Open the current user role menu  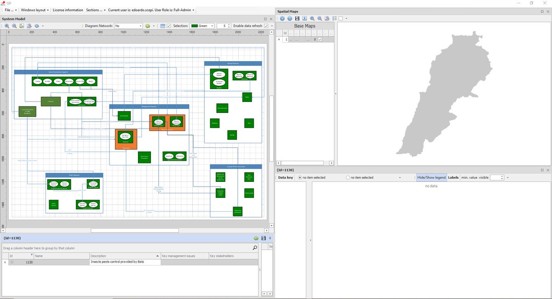click(151, 10)
